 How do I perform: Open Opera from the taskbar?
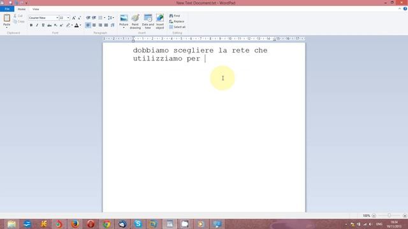(x=91, y=224)
